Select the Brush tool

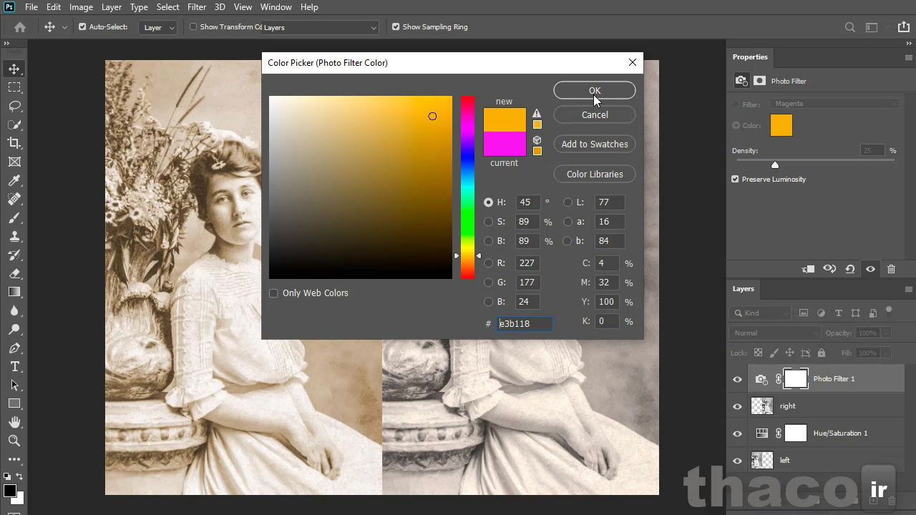point(14,217)
